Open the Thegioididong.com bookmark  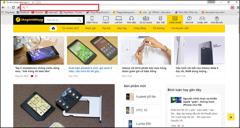point(124,12)
